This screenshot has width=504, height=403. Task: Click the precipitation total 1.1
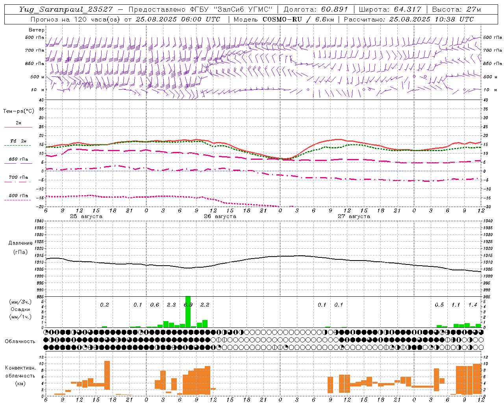pos(456,305)
